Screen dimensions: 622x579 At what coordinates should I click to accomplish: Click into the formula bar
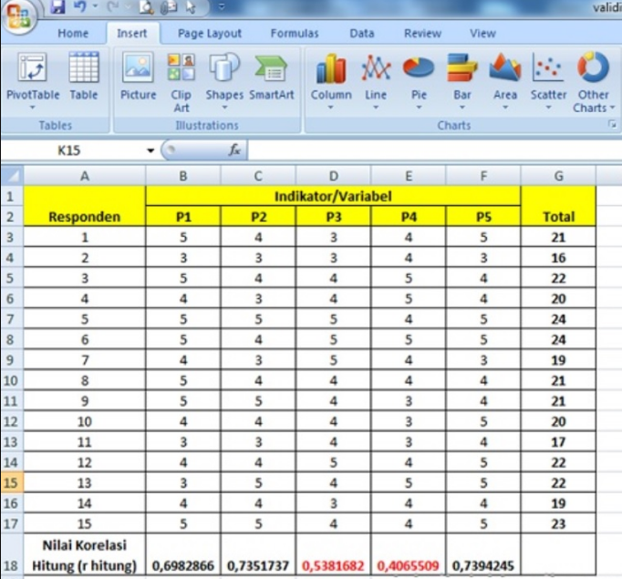pos(434,150)
